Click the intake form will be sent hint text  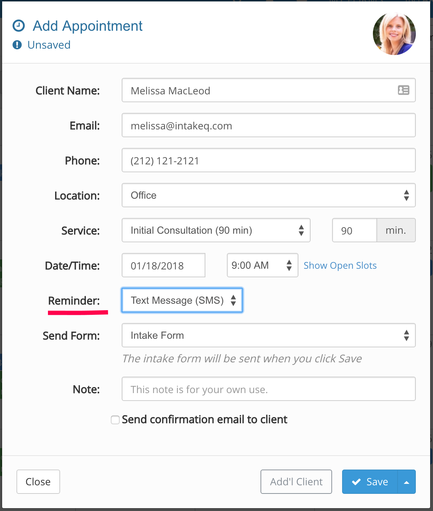coord(242,358)
